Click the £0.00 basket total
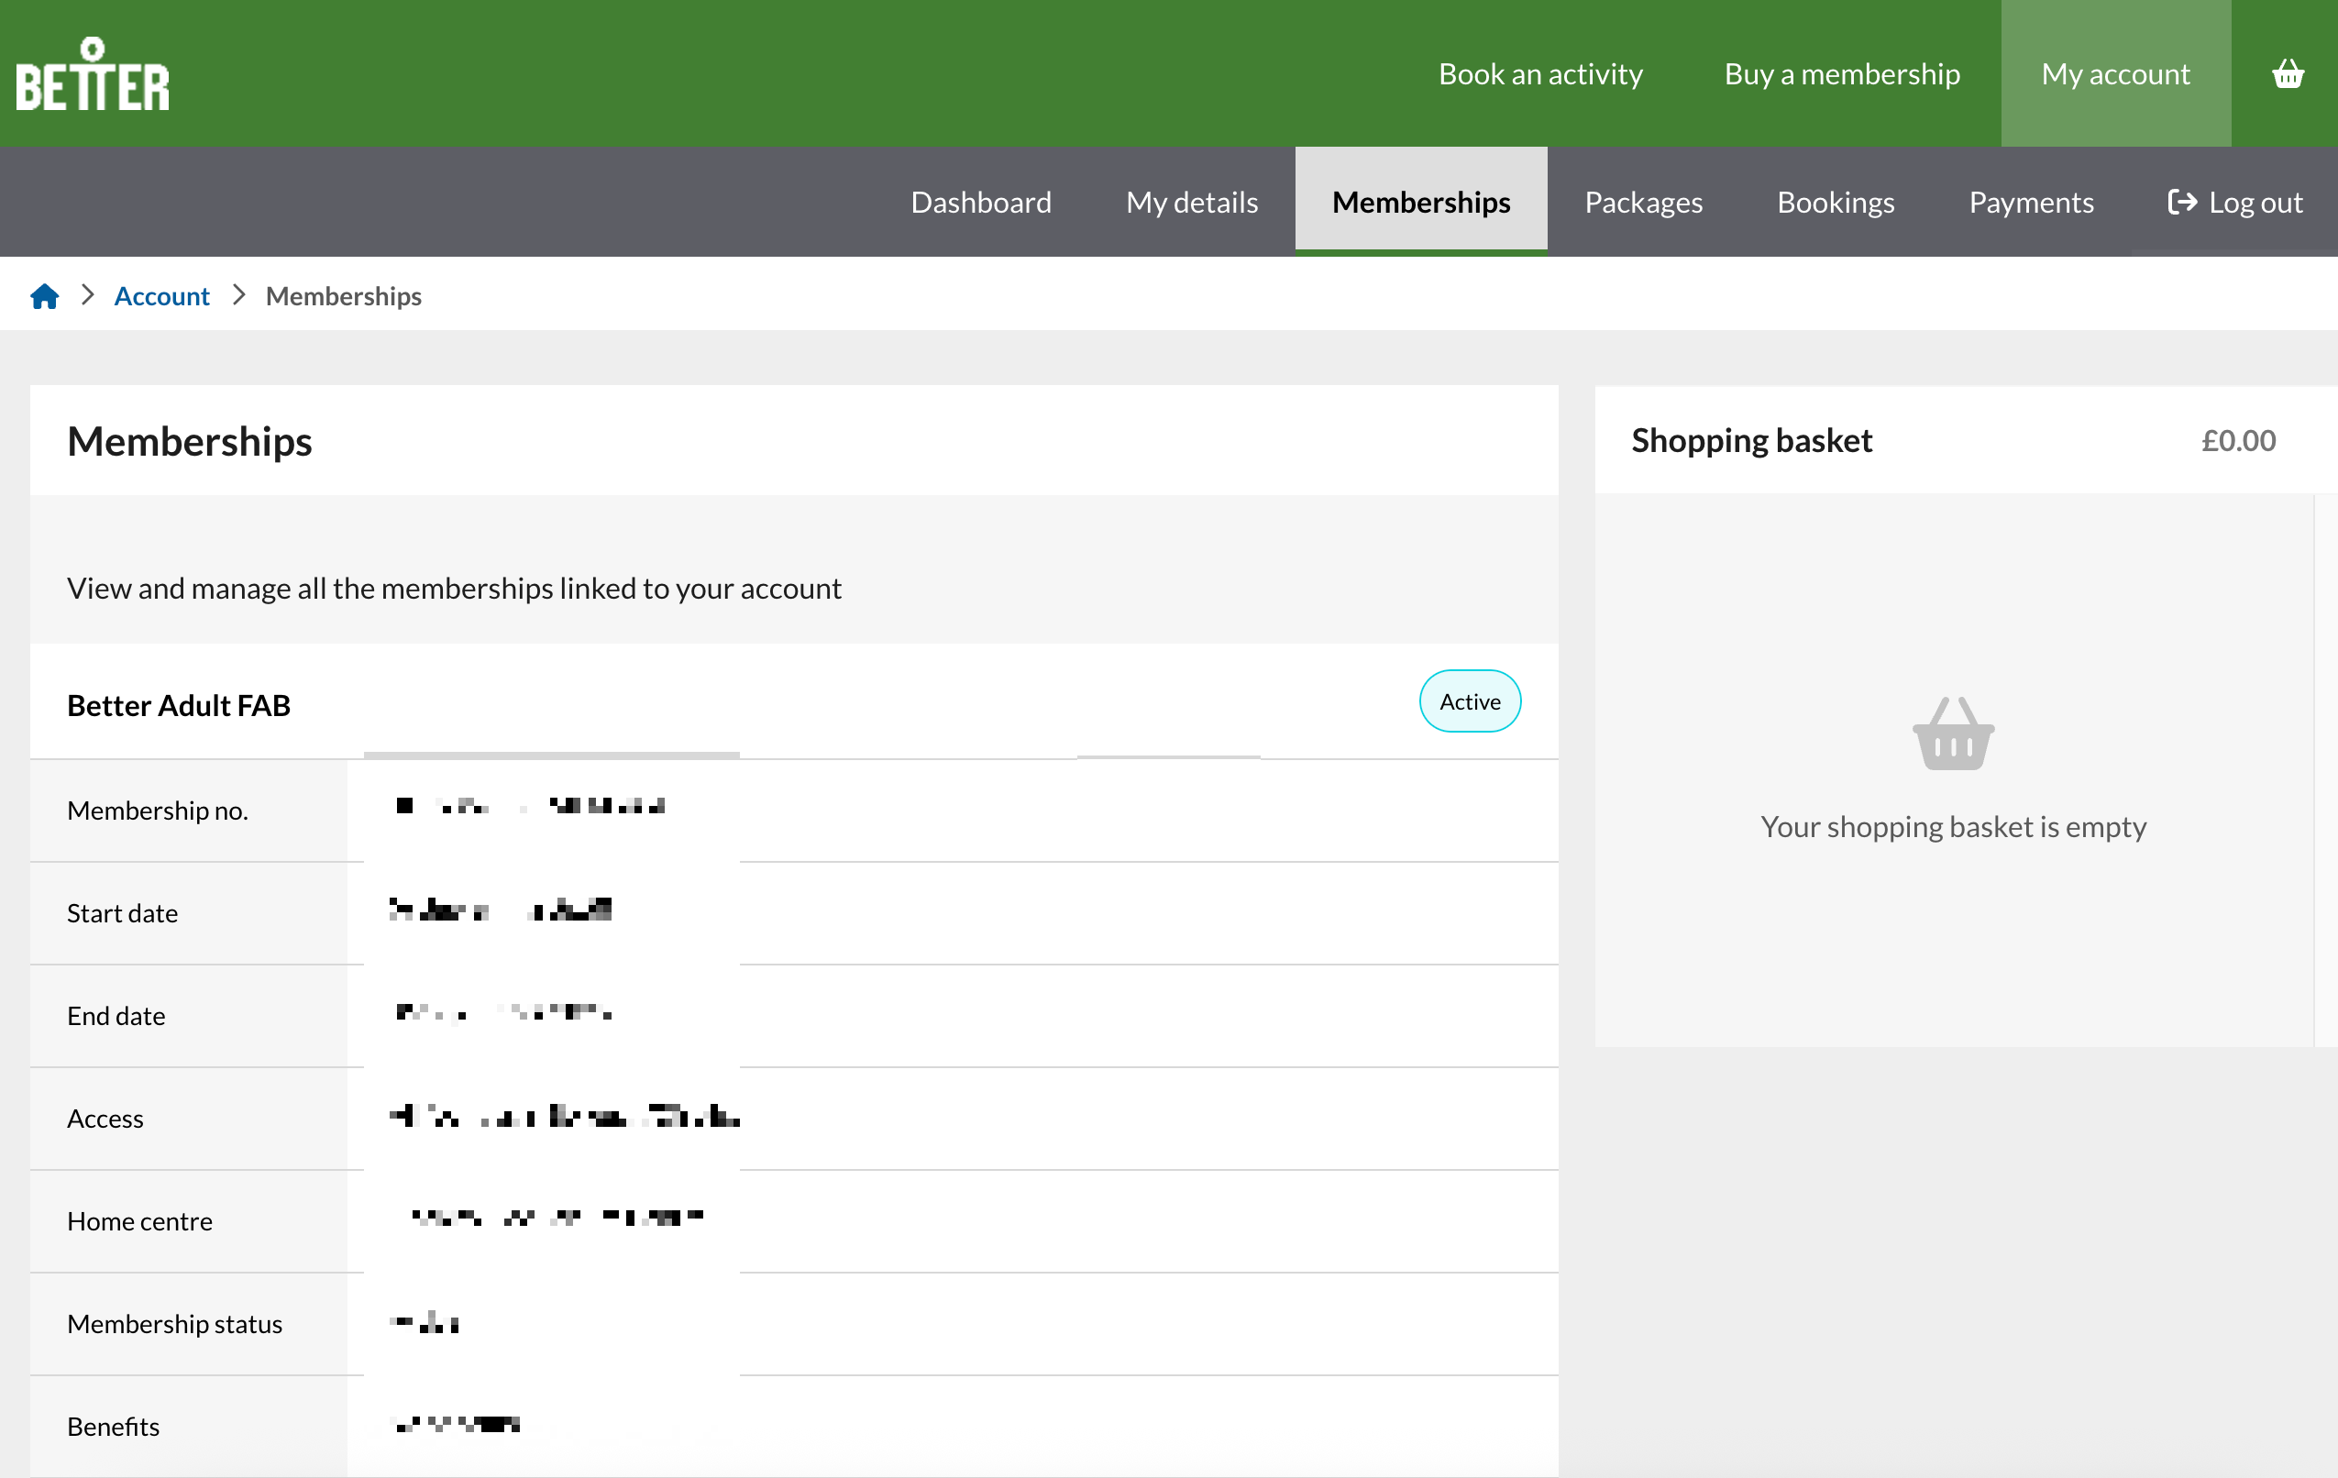The height and width of the screenshot is (1478, 2338). tap(2237, 441)
